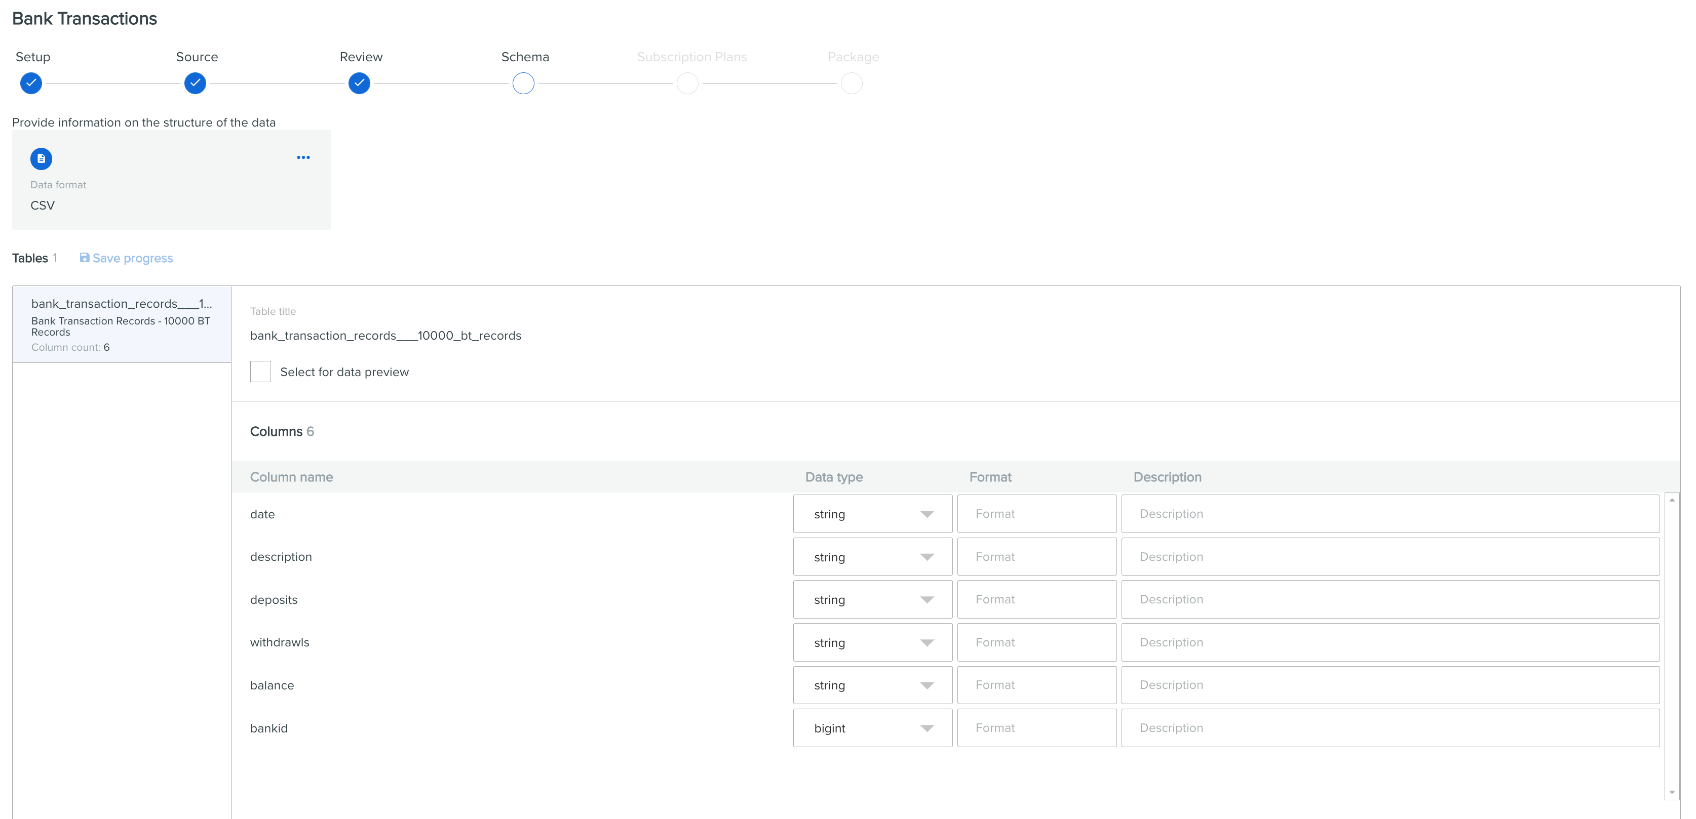The height and width of the screenshot is (819, 1696).
Task: Open data type dropdown for date column
Action: pyautogui.click(x=872, y=514)
